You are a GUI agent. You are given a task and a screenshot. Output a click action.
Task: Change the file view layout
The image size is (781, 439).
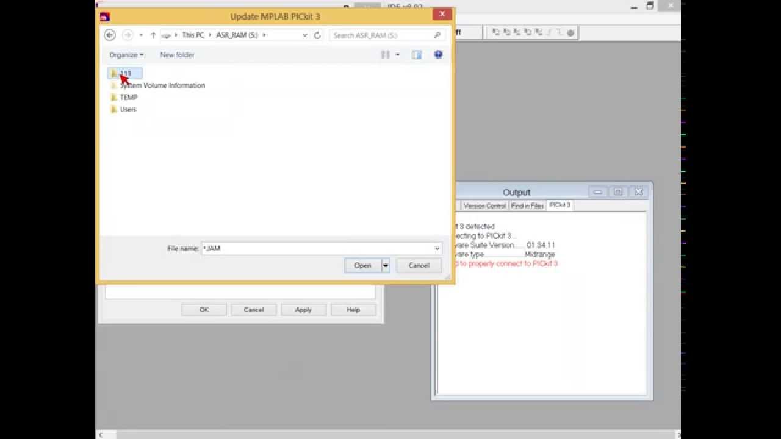pos(385,55)
